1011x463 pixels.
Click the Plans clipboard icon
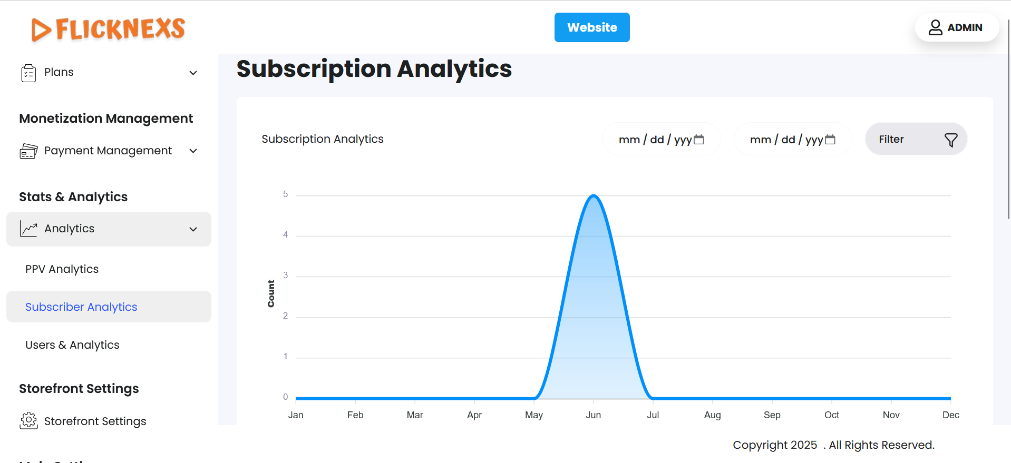pyautogui.click(x=28, y=73)
